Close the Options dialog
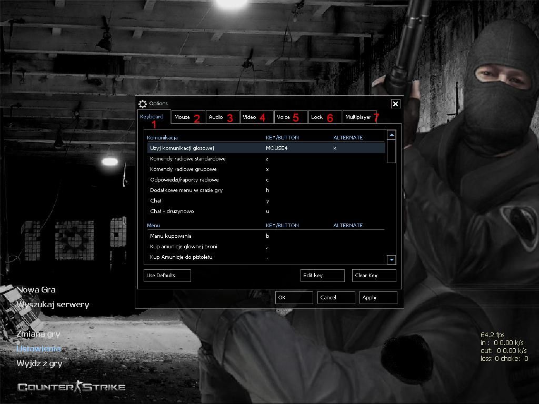Screen dimensions: 539x404 pyautogui.click(x=395, y=104)
